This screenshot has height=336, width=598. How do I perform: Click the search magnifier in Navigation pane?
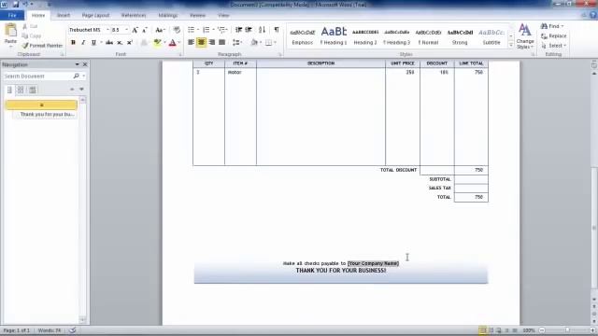click(x=76, y=77)
